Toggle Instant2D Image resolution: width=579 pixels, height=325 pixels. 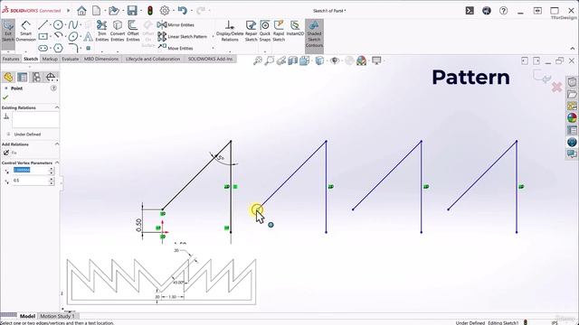coord(295,29)
